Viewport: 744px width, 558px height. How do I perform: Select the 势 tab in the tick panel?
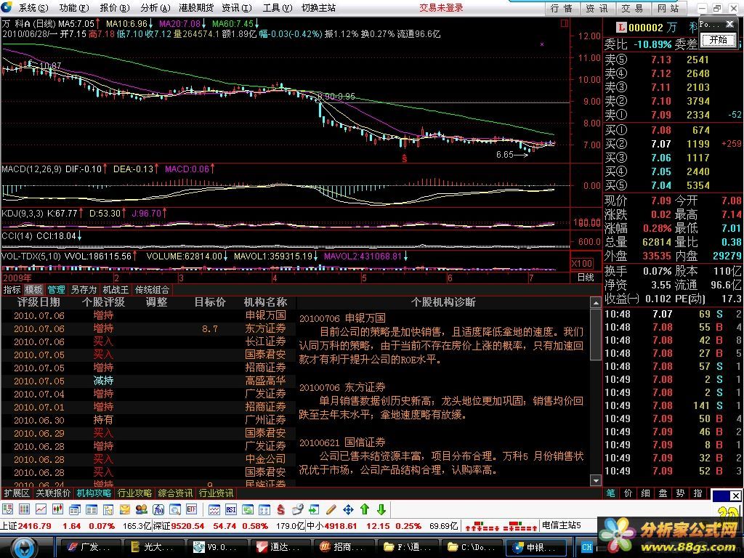tap(680, 493)
